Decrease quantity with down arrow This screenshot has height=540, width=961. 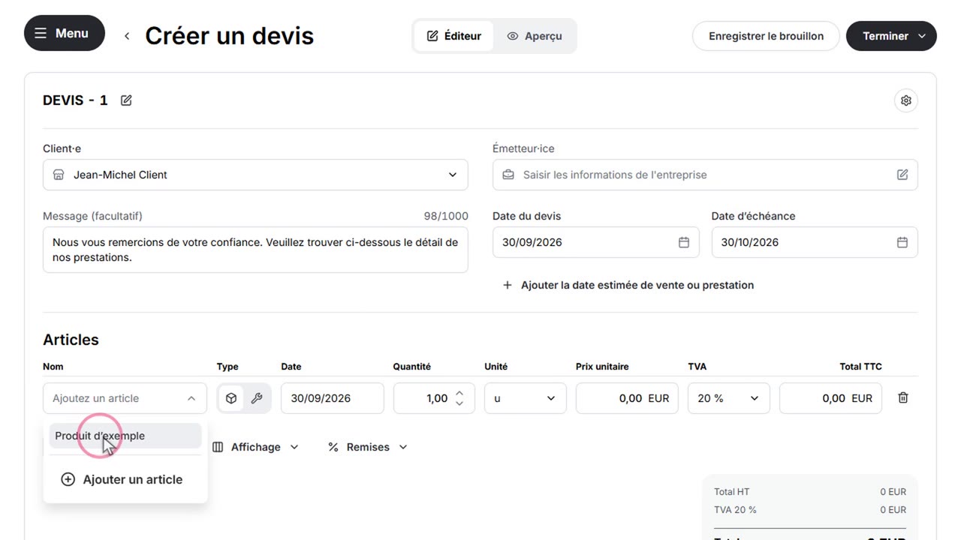click(x=459, y=403)
